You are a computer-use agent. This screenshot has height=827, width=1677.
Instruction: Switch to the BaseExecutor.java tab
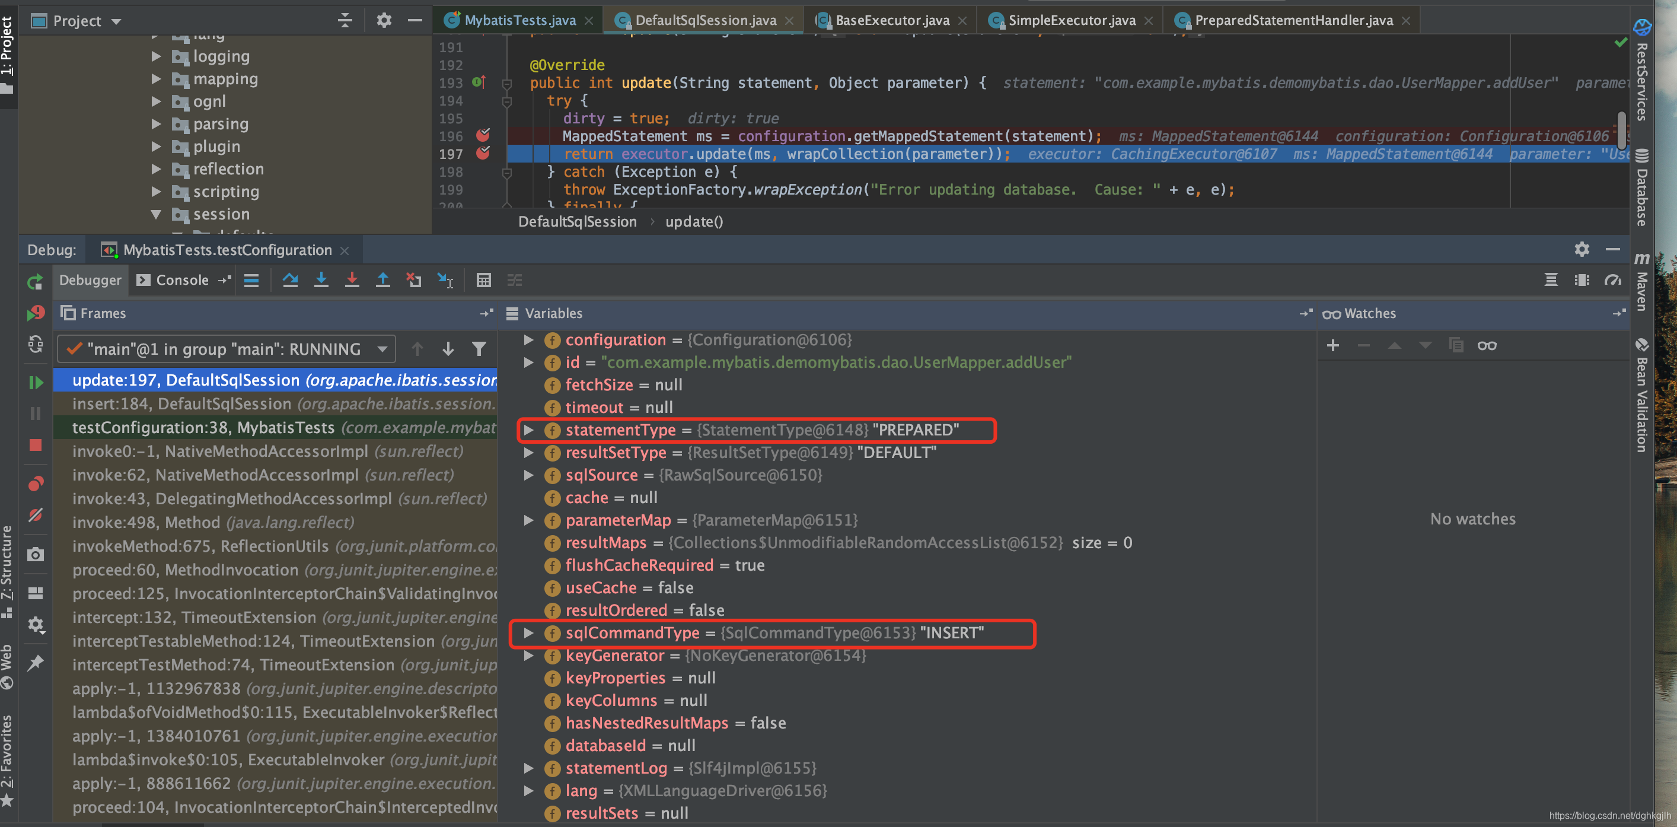[891, 20]
